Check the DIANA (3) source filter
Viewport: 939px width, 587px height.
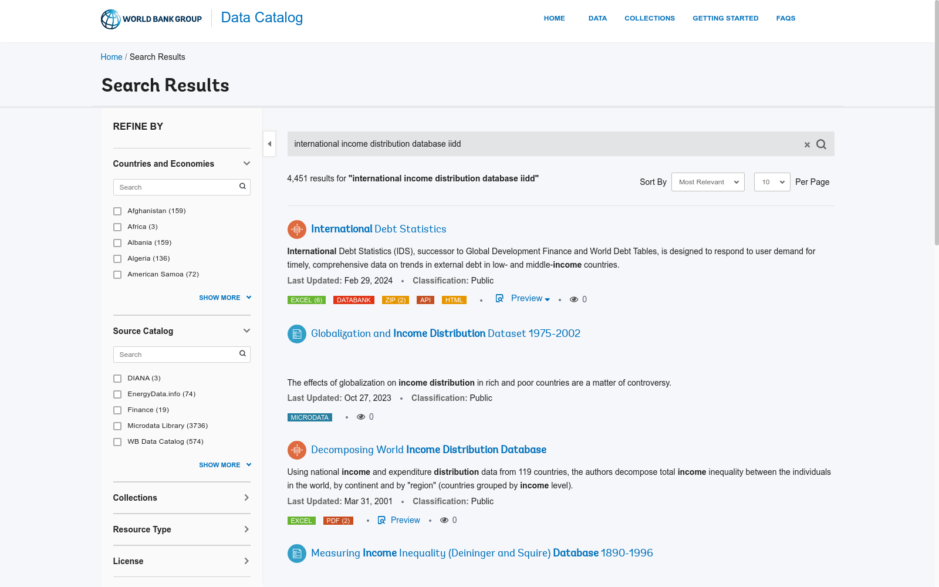pyautogui.click(x=117, y=379)
